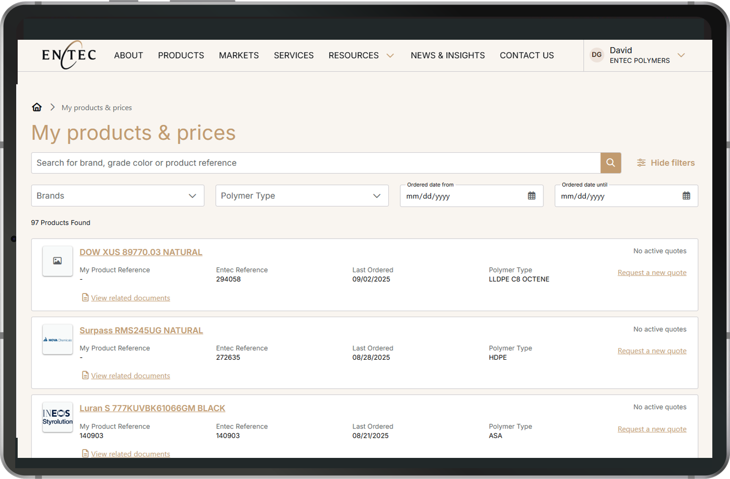Click the Entec logo
Viewport: 730px width, 479px height.
point(69,55)
